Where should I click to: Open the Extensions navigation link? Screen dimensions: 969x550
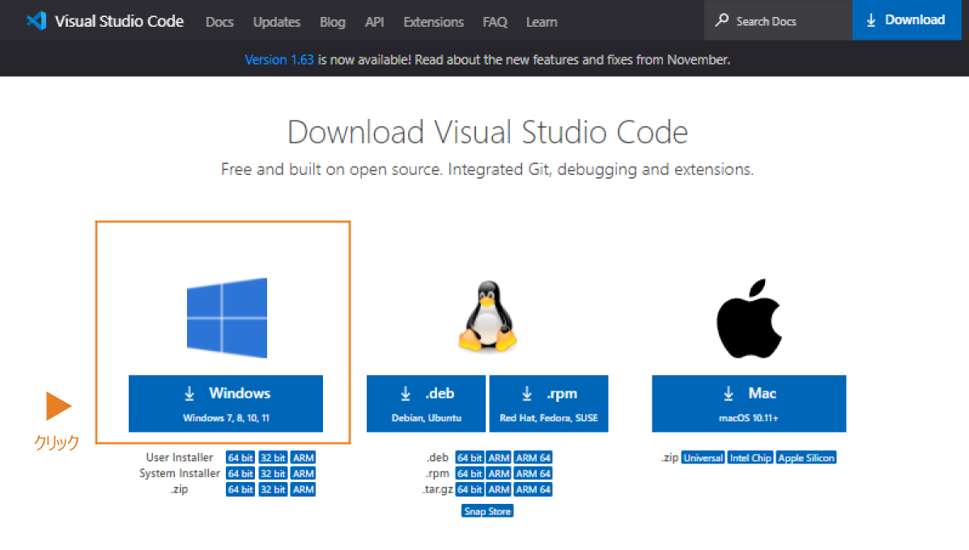click(433, 22)
